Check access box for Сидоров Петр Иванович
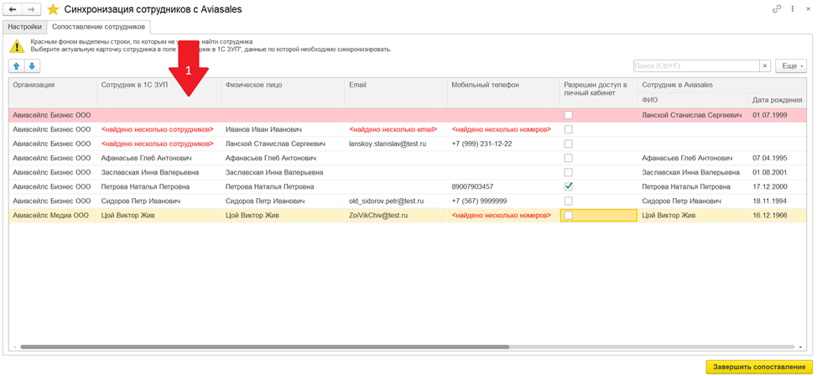 pyautogui.click(x=569, y=201)
